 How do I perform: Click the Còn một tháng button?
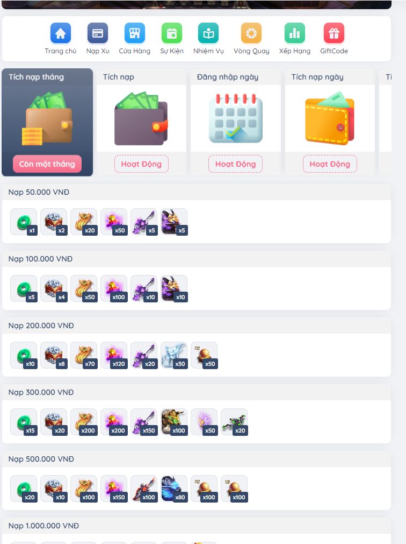click(47, 164)
